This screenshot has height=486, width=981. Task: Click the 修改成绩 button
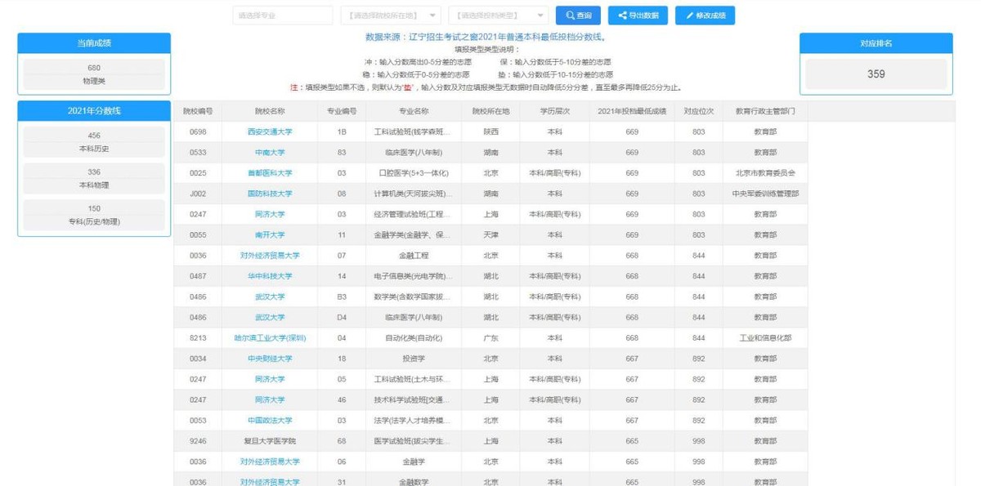(703, 15)
